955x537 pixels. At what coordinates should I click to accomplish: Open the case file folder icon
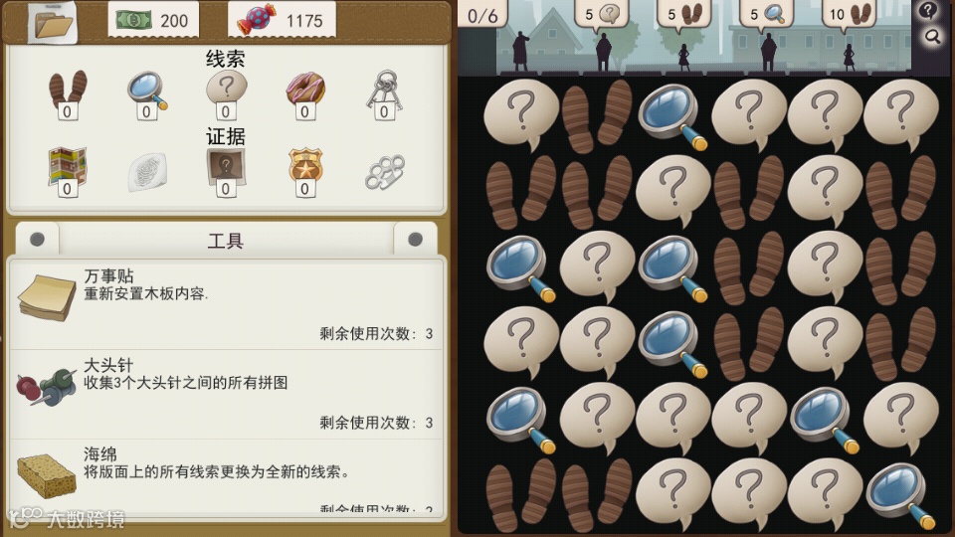click(53, 22)
